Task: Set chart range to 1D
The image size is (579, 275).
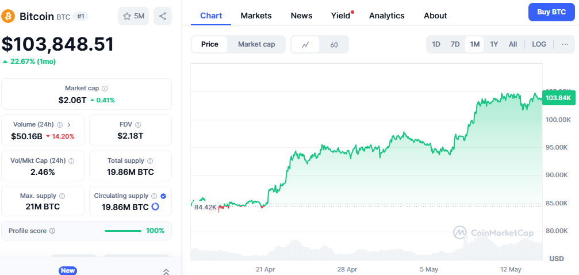Action: click(436, 44)
